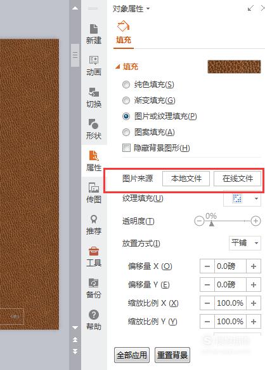
Task: Decrease 偏移量 X value
Action: [207, 266]
